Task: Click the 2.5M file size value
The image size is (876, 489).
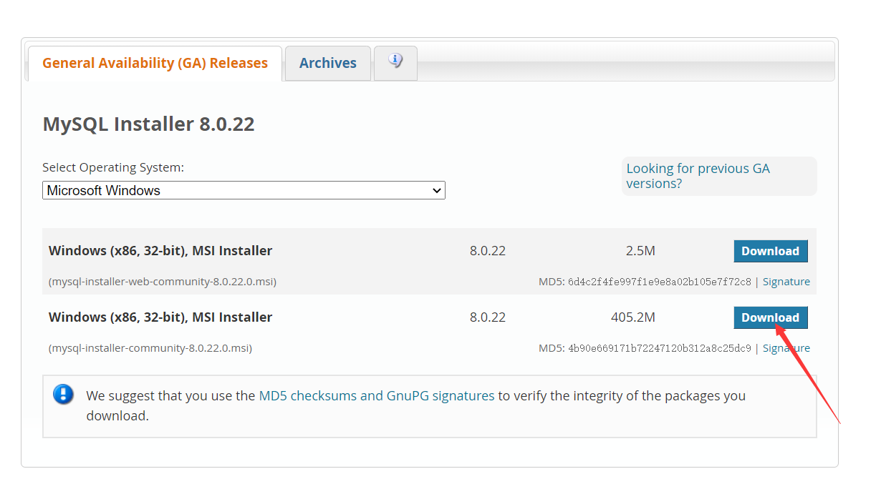Action: 640,251
